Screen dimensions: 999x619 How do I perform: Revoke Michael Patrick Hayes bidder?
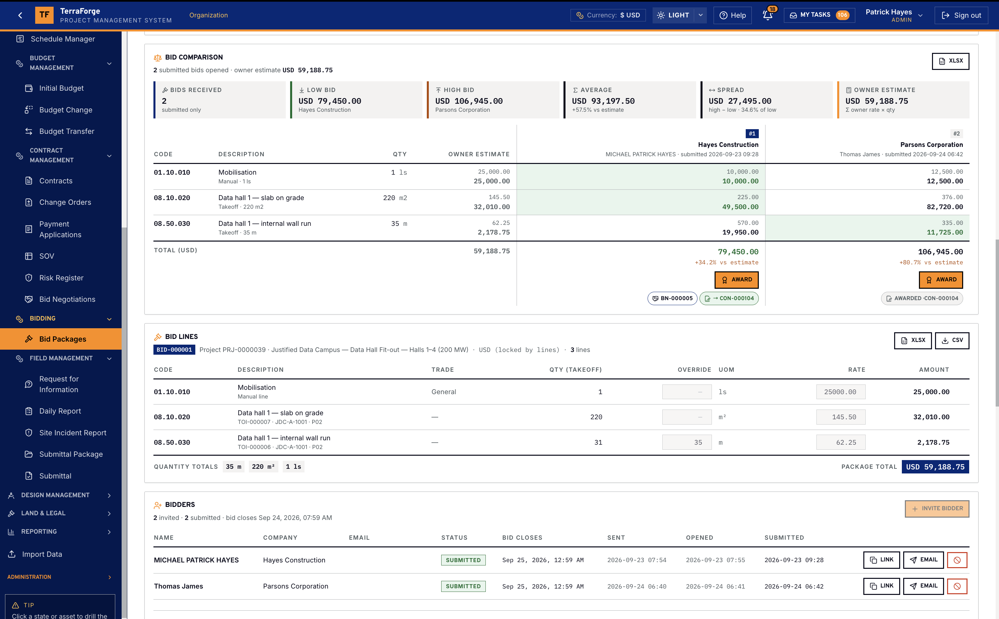957,560
